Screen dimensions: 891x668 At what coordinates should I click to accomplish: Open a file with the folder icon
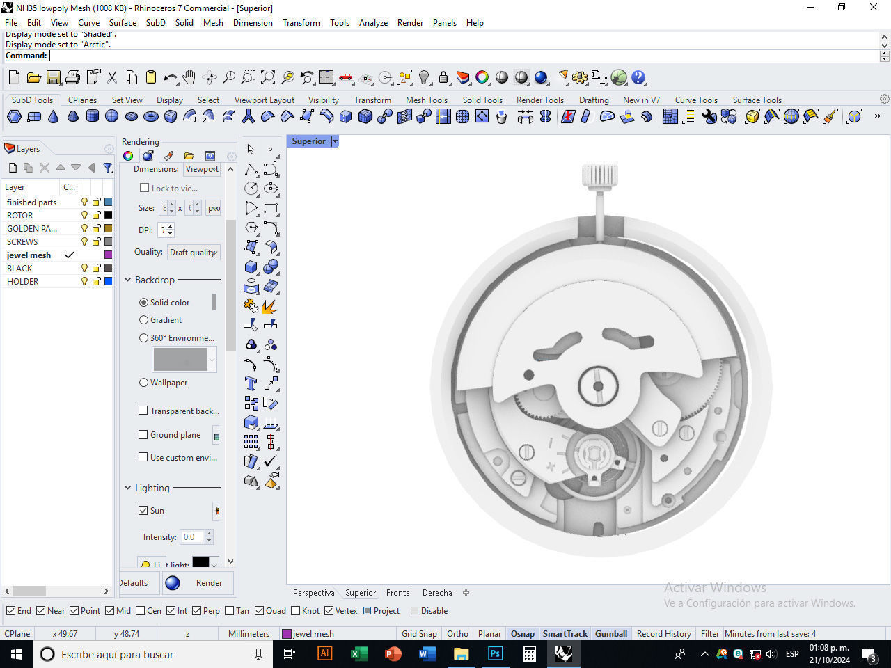pos(33,77)
